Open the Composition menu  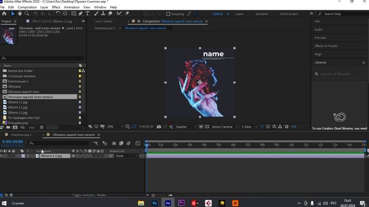coord(27,7)
